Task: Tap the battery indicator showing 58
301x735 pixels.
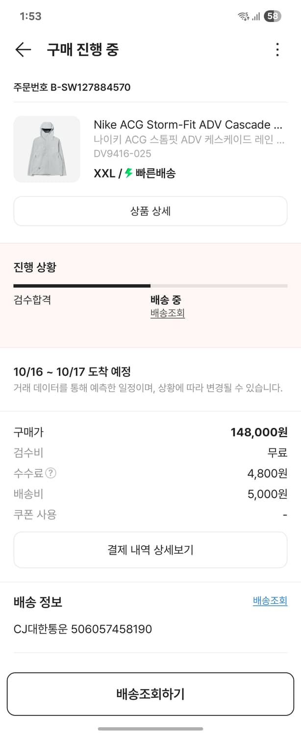Action: [x=273, y=16]
